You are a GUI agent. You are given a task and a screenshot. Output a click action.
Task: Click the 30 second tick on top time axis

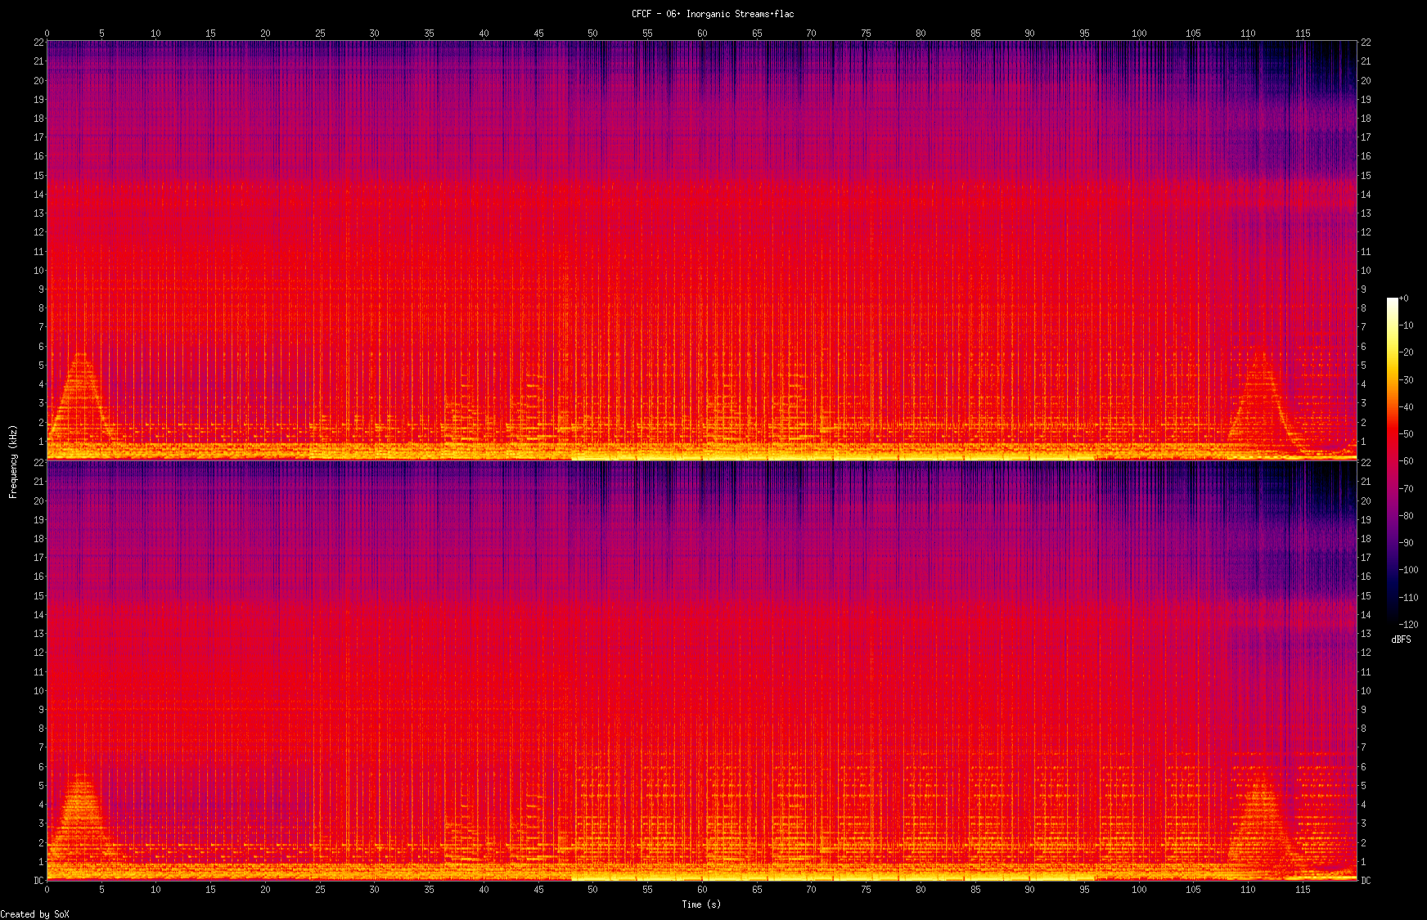[x=374, y=34]
